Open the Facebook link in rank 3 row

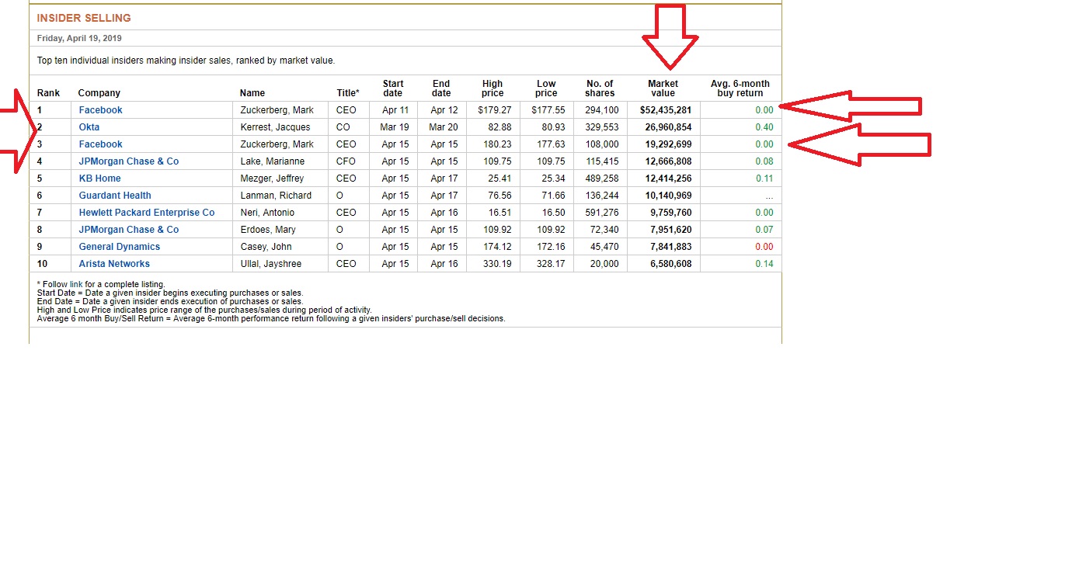coord(100,144)
